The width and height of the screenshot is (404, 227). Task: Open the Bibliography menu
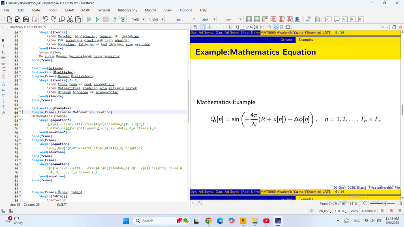coord(127,10)
